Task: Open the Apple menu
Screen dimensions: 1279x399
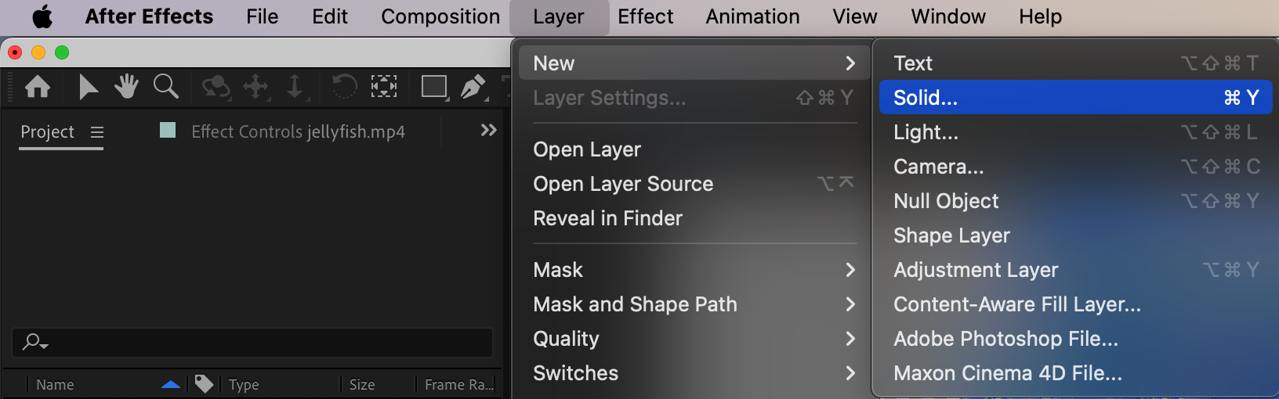Action: (x=42, y=16)
